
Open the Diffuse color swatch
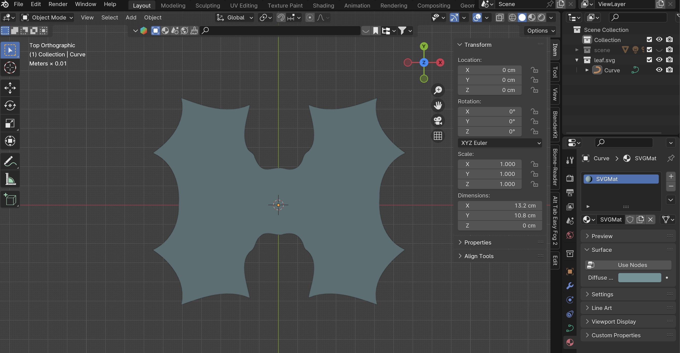tap(639, 278)
